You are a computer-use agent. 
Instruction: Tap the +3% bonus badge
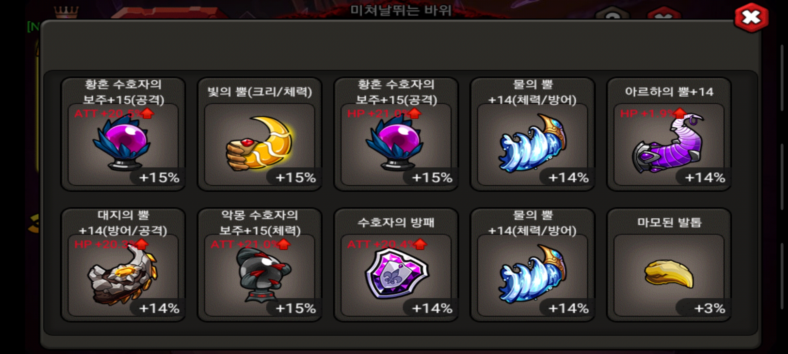click(710, 308)
